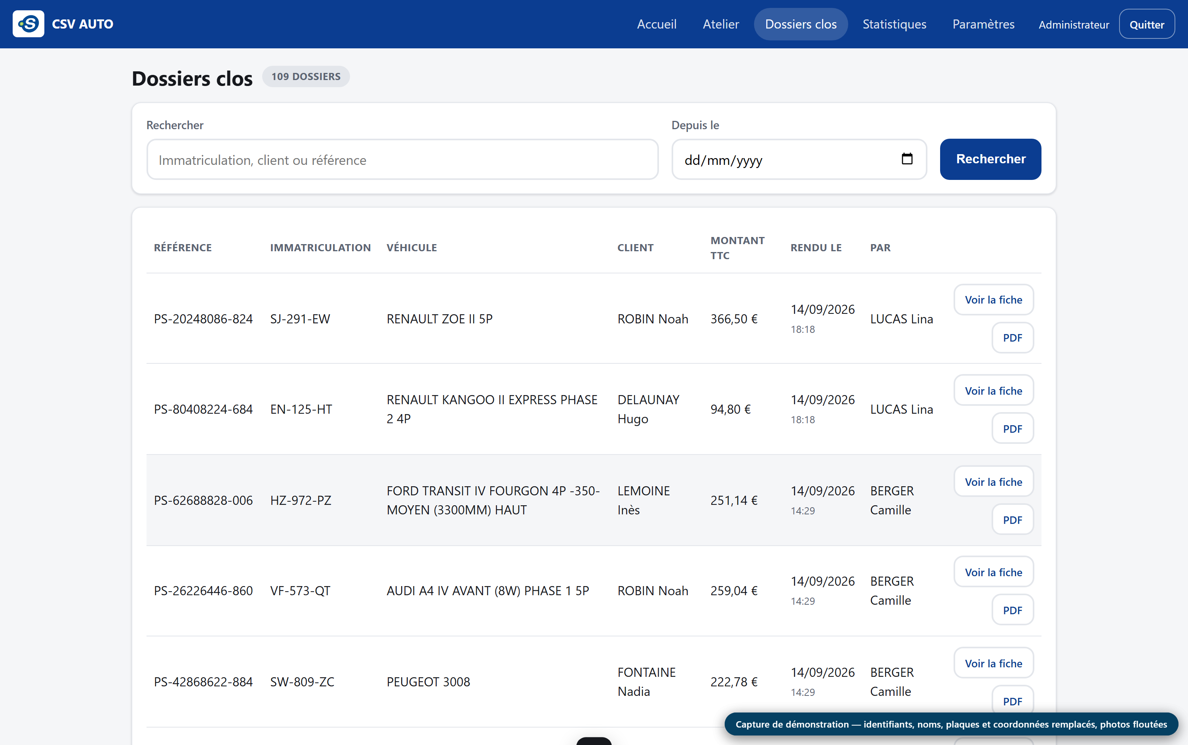1188x745 pixels.
Task: Click the CLIENT column header
Action: click(635, 247)
